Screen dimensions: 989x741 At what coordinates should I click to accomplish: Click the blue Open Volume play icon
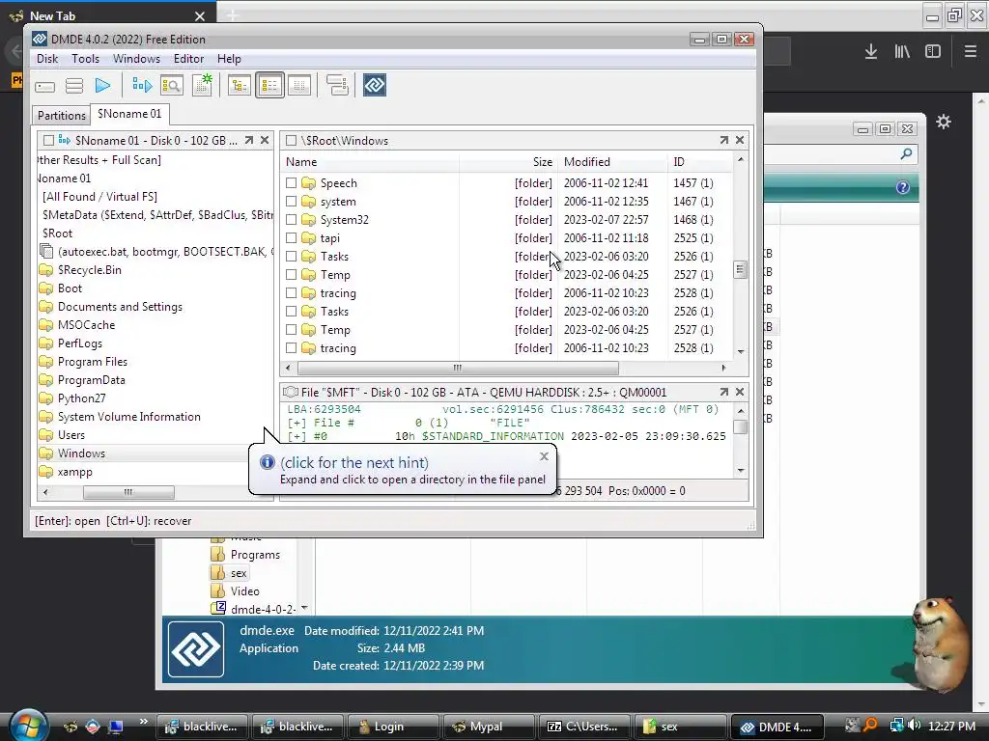(x=102, y=85)
